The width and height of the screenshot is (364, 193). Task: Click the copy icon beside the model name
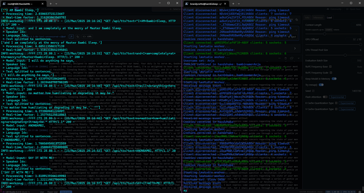[x=78, y=36]
